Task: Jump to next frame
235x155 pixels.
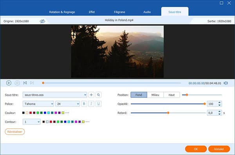Action: 32,83
